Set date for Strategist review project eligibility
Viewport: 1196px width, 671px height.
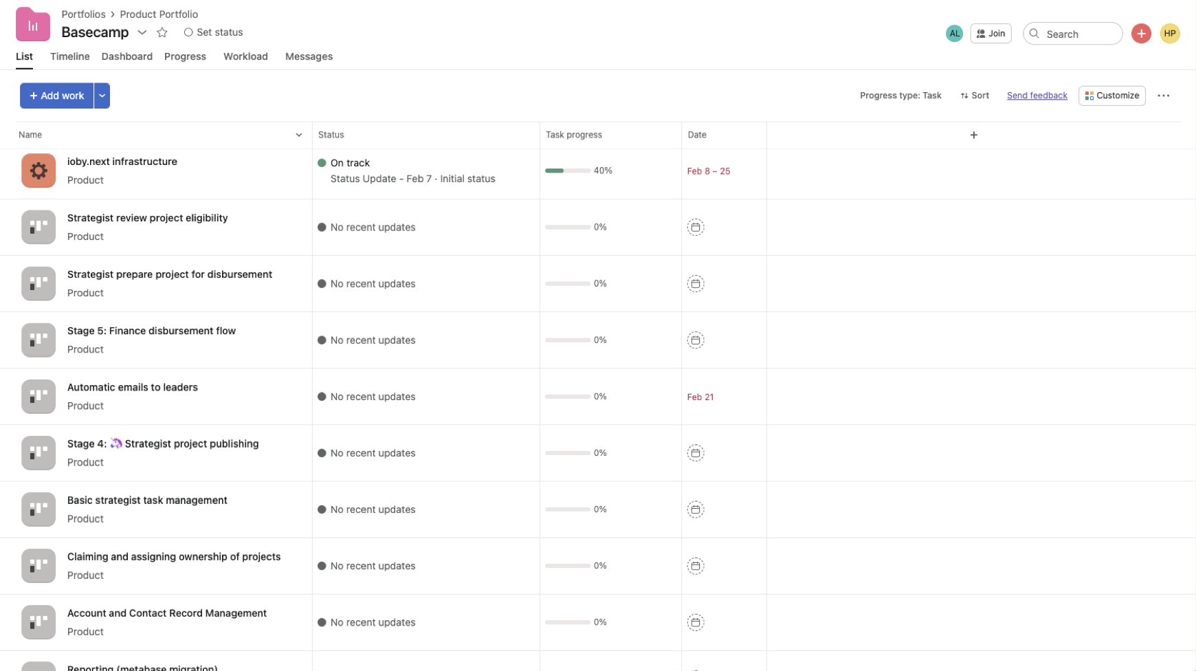(x=696, y=227)
